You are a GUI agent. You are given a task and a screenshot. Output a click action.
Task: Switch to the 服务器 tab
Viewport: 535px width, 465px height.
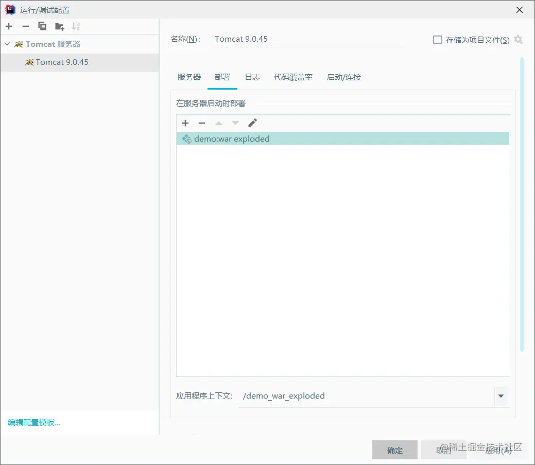pos(189,77)
